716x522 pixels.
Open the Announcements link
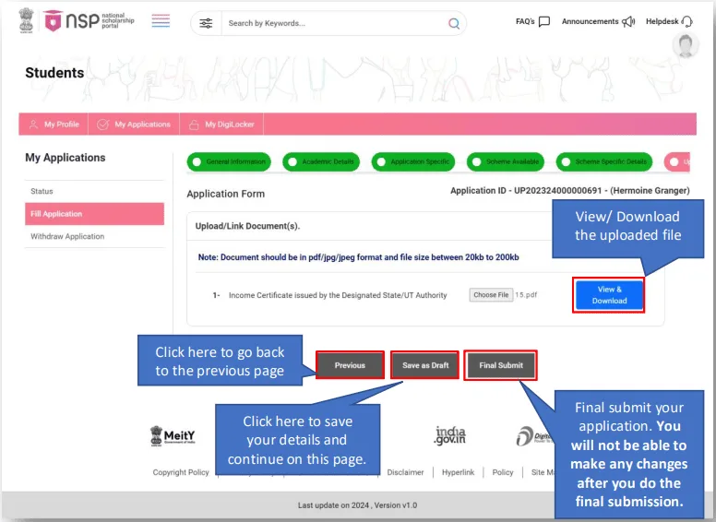point(590,21)
